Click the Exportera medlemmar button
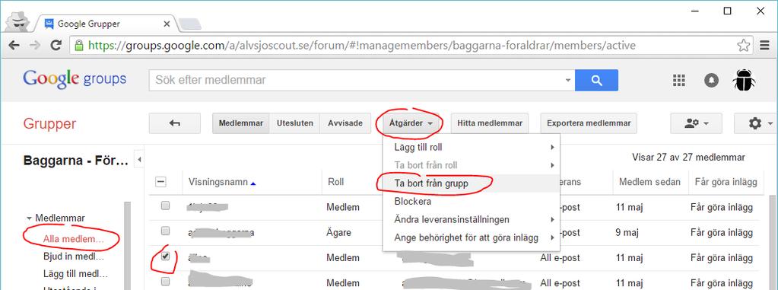Image resolution: width=778 pixels, height=290 pixels. tap(589, 123)
